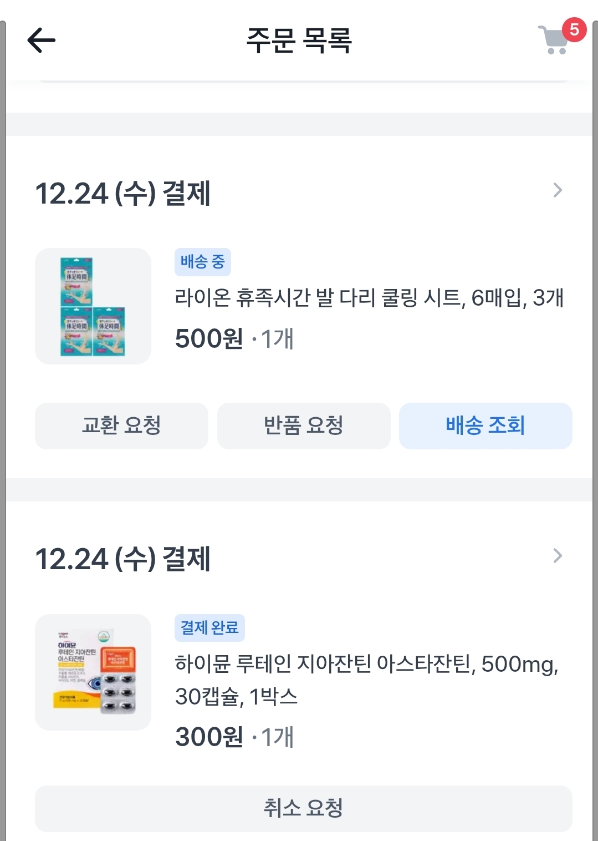
Task: Click the 교환 요청 button
Action: point(121,426)
